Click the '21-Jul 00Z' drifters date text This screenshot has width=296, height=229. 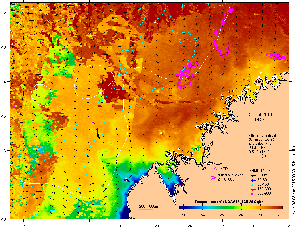coord(226,179)
